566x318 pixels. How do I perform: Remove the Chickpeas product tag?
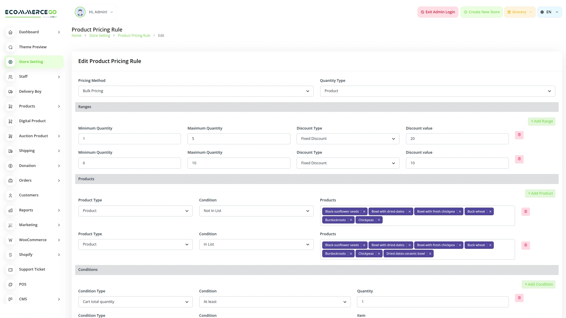(x=378, y=220)
